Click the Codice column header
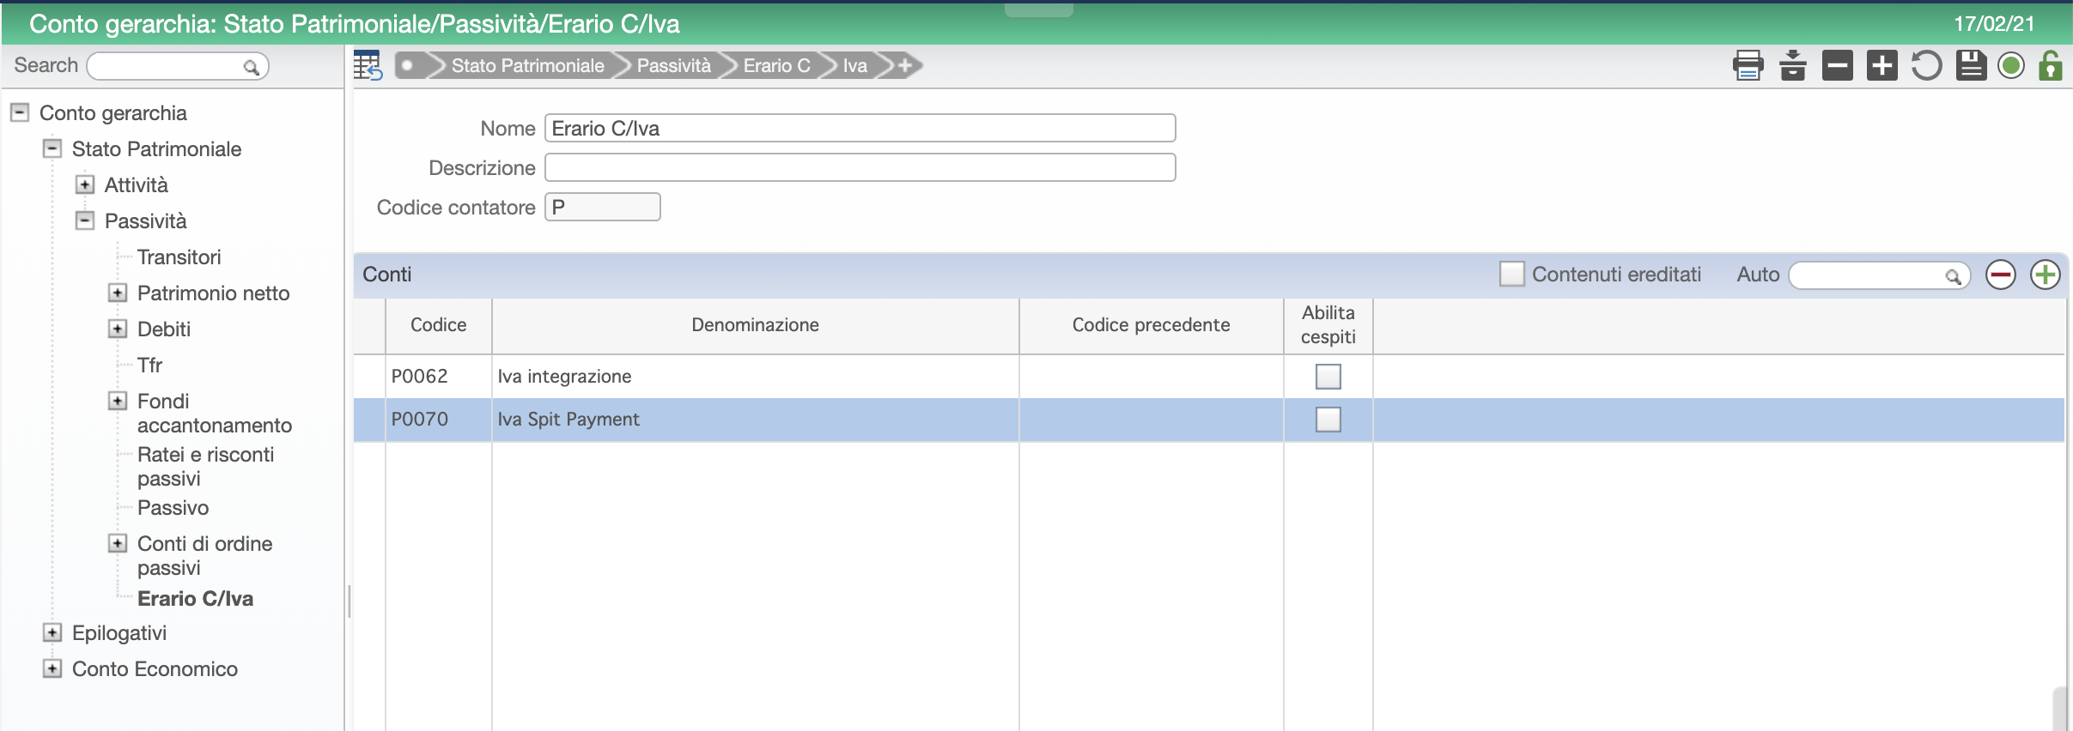Screen dimensions: 2073x731 point(438,325)
